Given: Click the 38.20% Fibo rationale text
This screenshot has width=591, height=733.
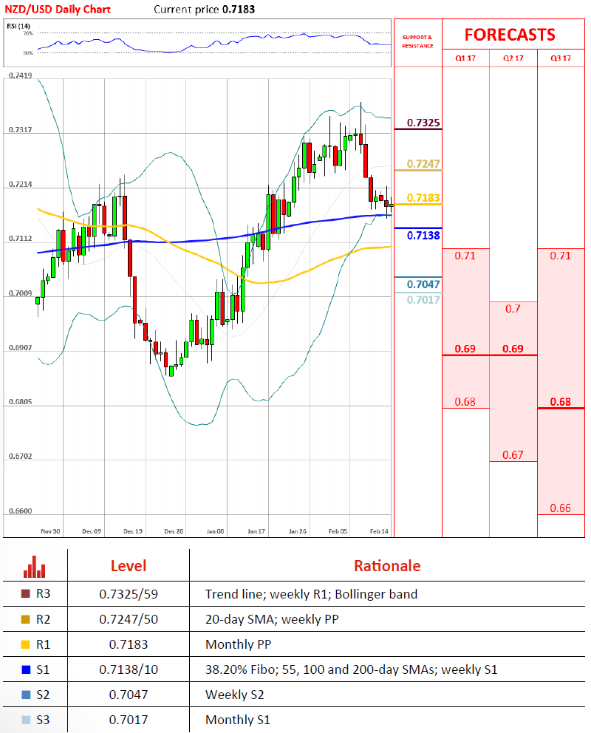Looking at the screenshot, I should (352, 670).
